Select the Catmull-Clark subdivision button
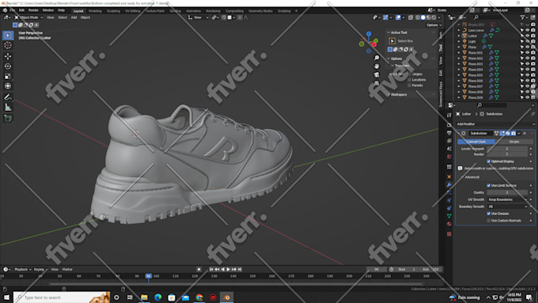538x303 pixels. [476, 142]
